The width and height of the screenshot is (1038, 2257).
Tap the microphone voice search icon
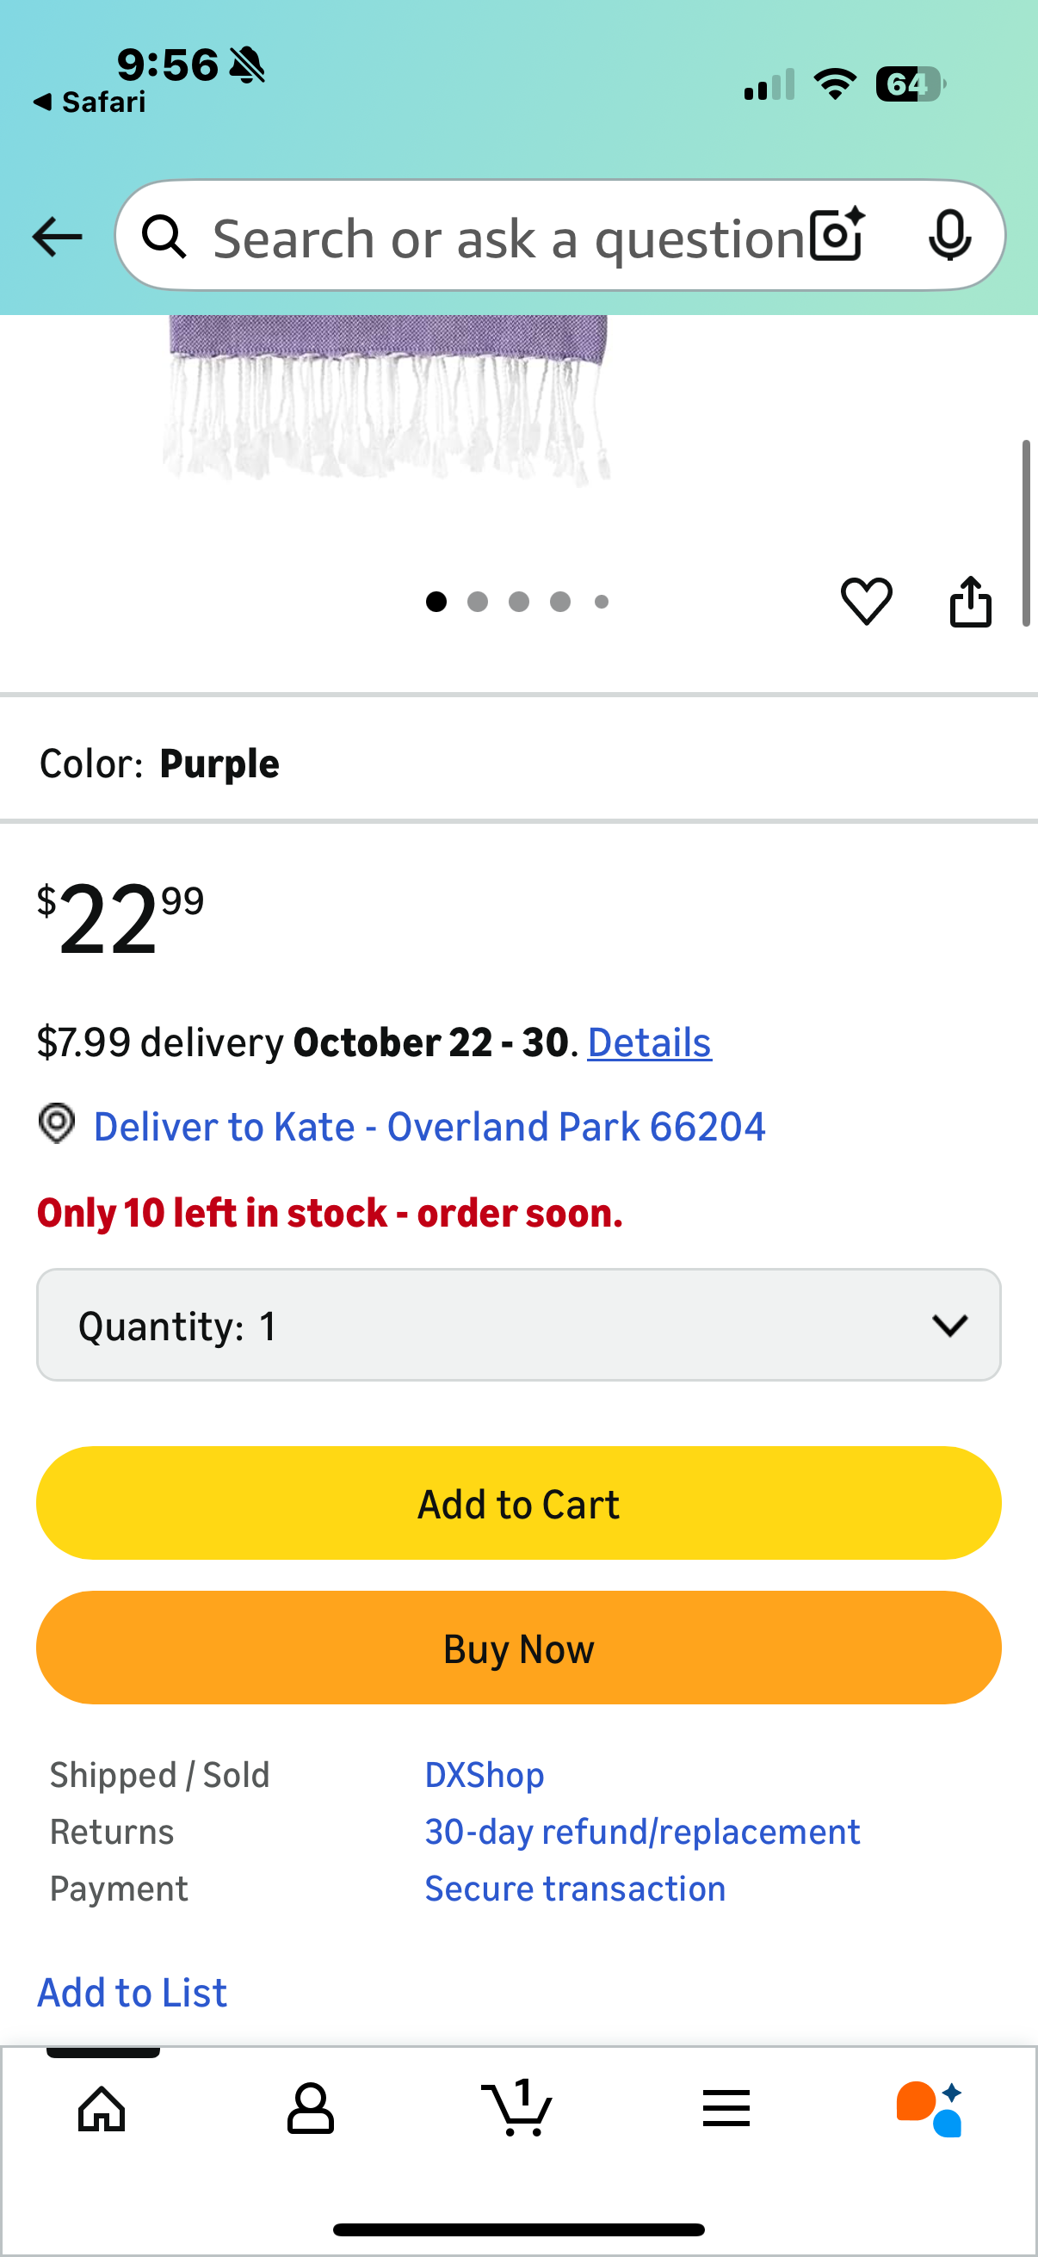pos(949,236)
